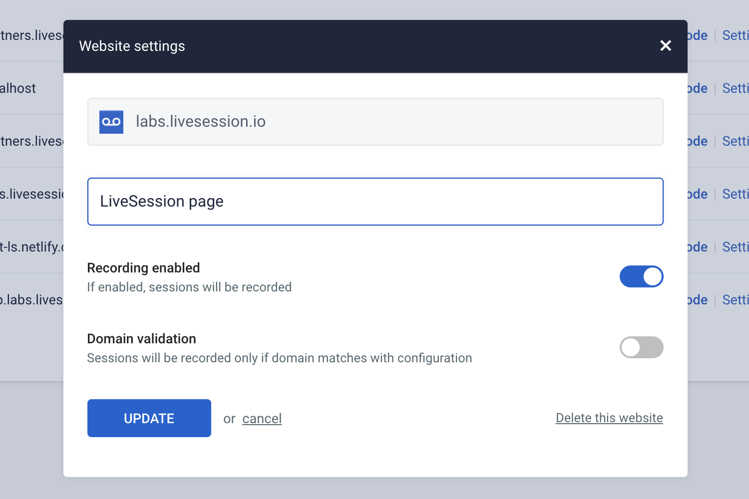Click the Domain validation label text

click(141, 339)
